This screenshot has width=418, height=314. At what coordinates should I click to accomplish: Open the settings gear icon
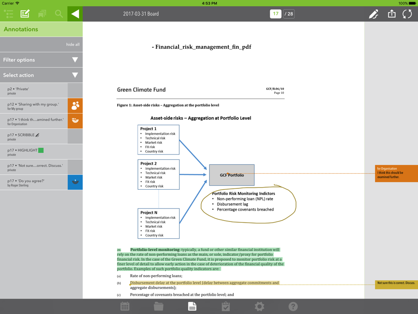(x=260, y=306)
